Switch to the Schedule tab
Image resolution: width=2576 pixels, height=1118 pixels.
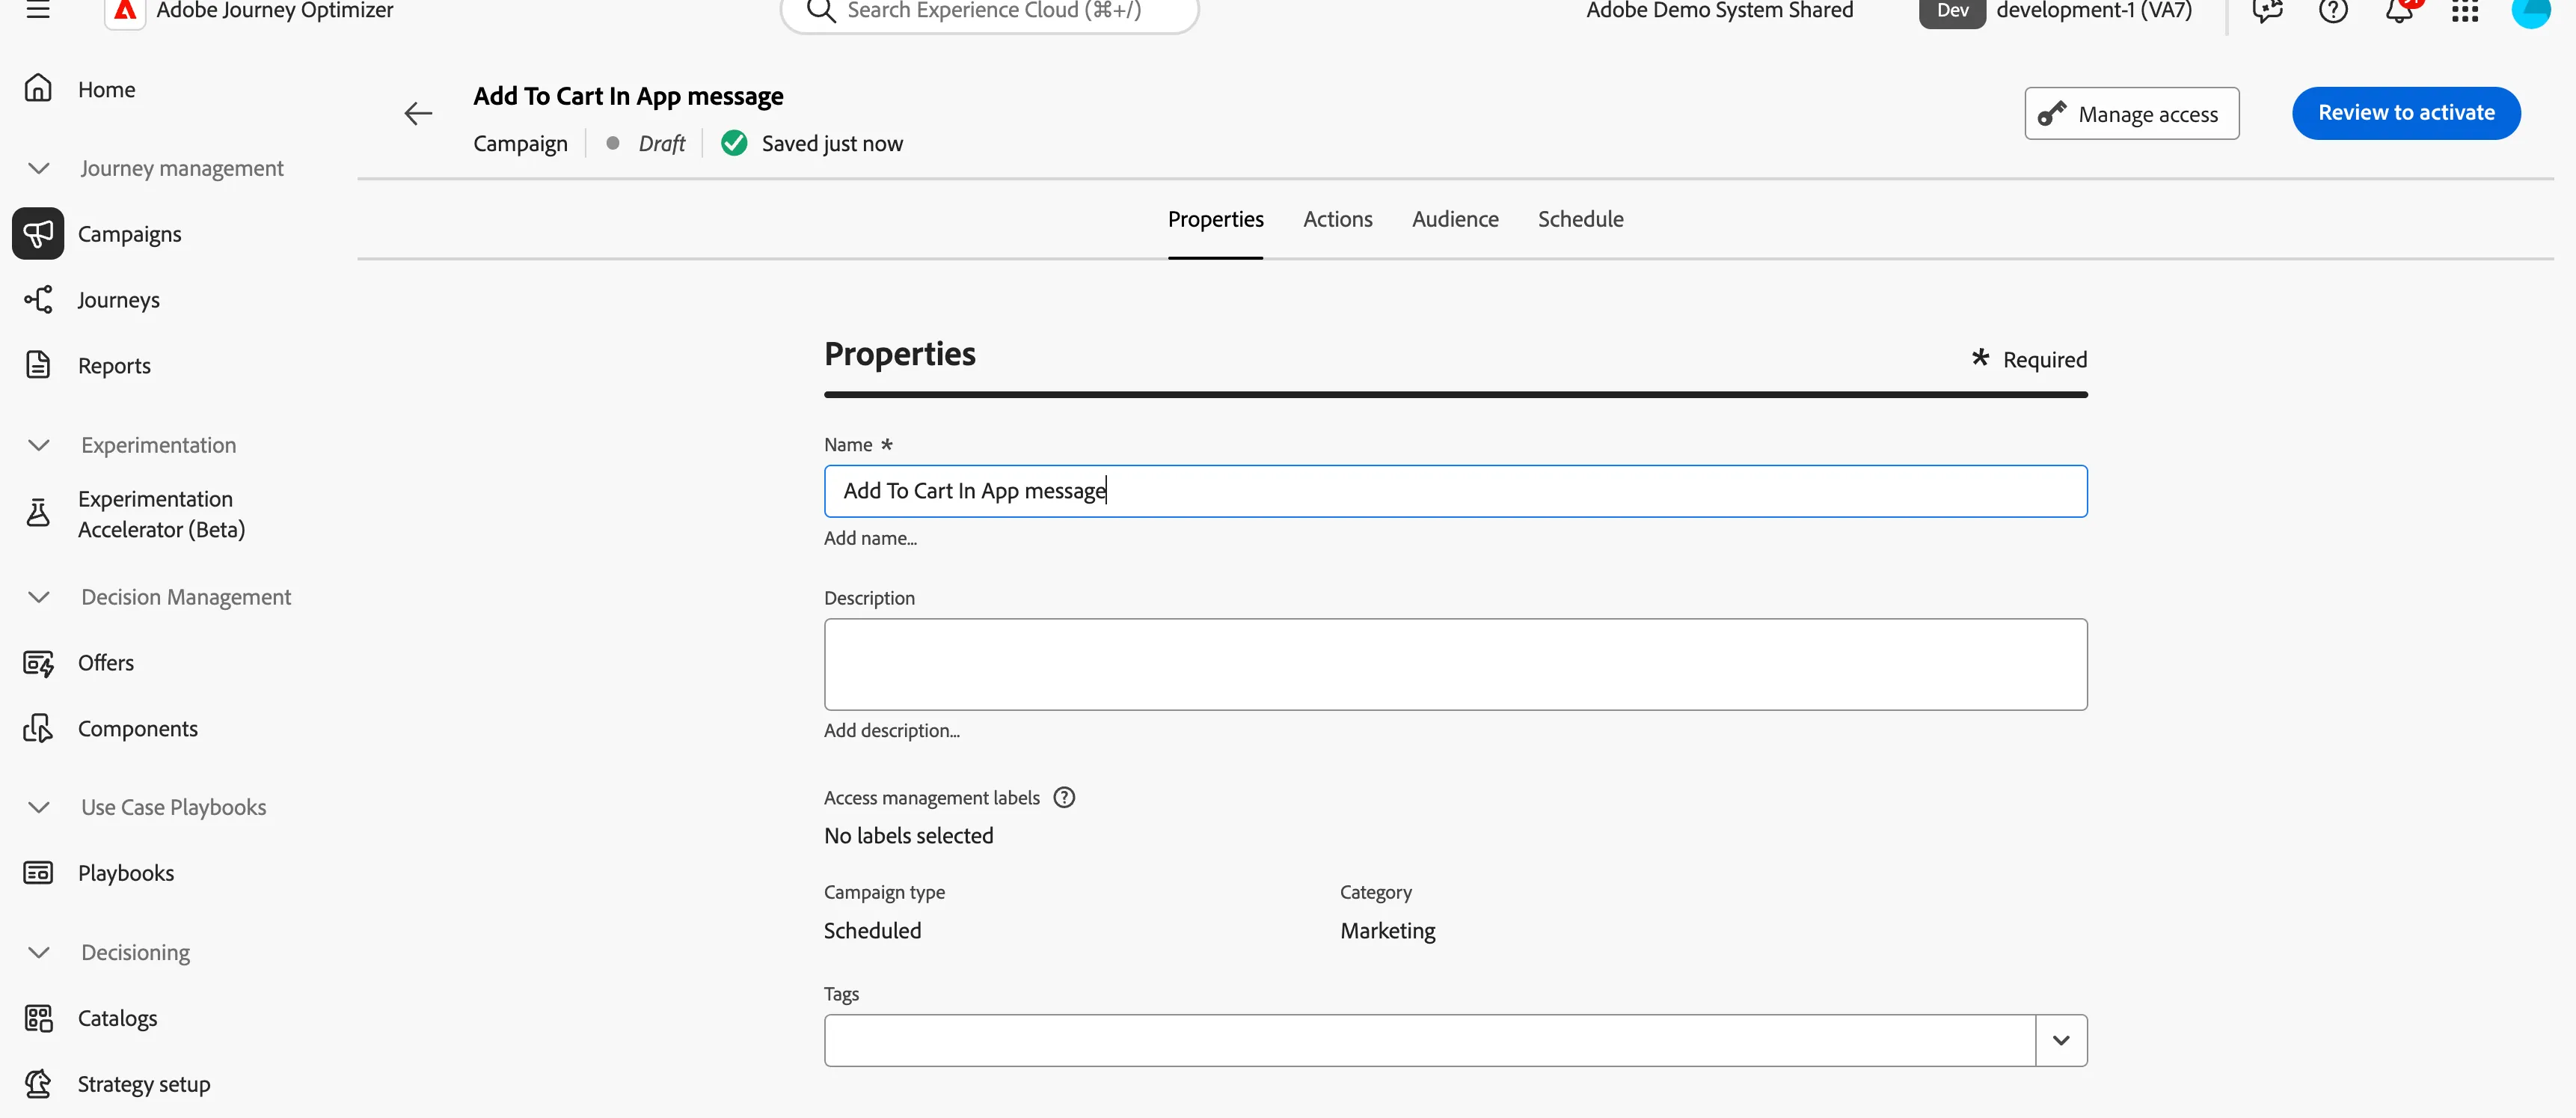coord(1580,219)
